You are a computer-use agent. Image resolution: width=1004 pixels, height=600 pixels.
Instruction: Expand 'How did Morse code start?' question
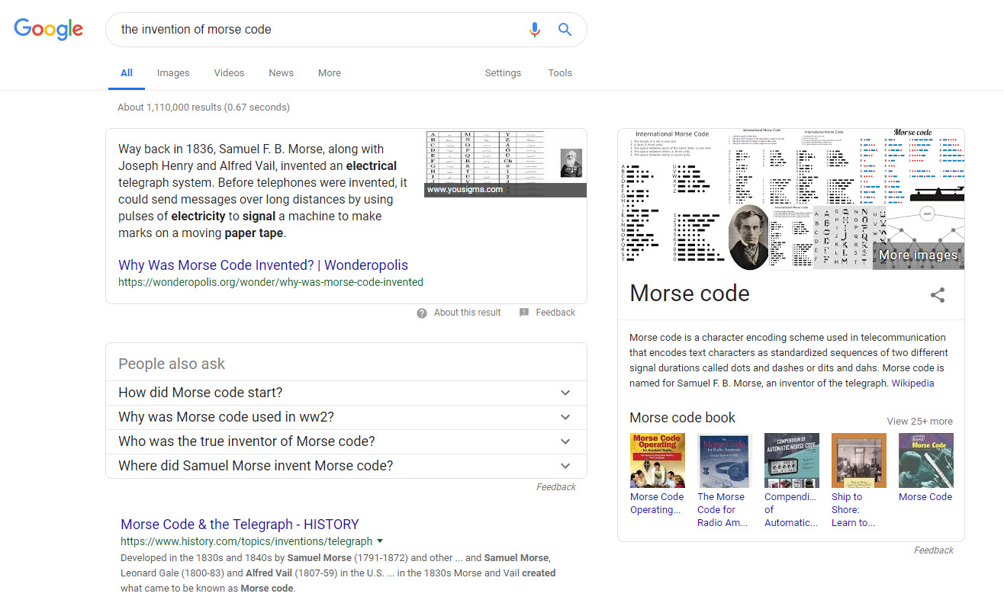pyautogui.click(x=565, y=393)
